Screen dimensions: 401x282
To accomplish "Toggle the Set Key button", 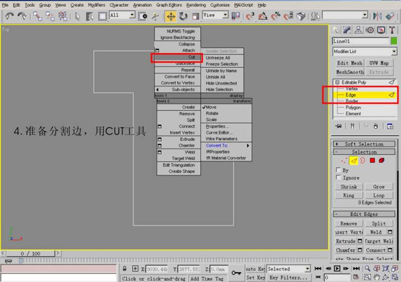I will coord(255,278).
